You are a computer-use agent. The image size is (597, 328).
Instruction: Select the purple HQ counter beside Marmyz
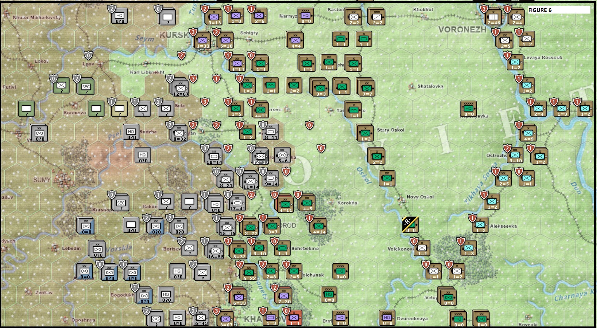pos(306,16)
